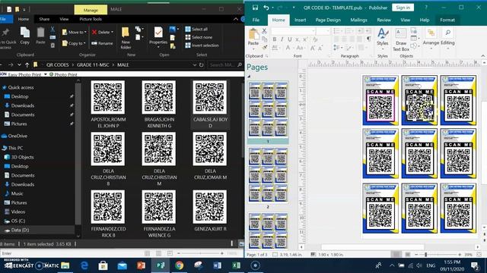
Task: Click the Editing icon in Publisher ribbon
Action: [x=447, y=33]
